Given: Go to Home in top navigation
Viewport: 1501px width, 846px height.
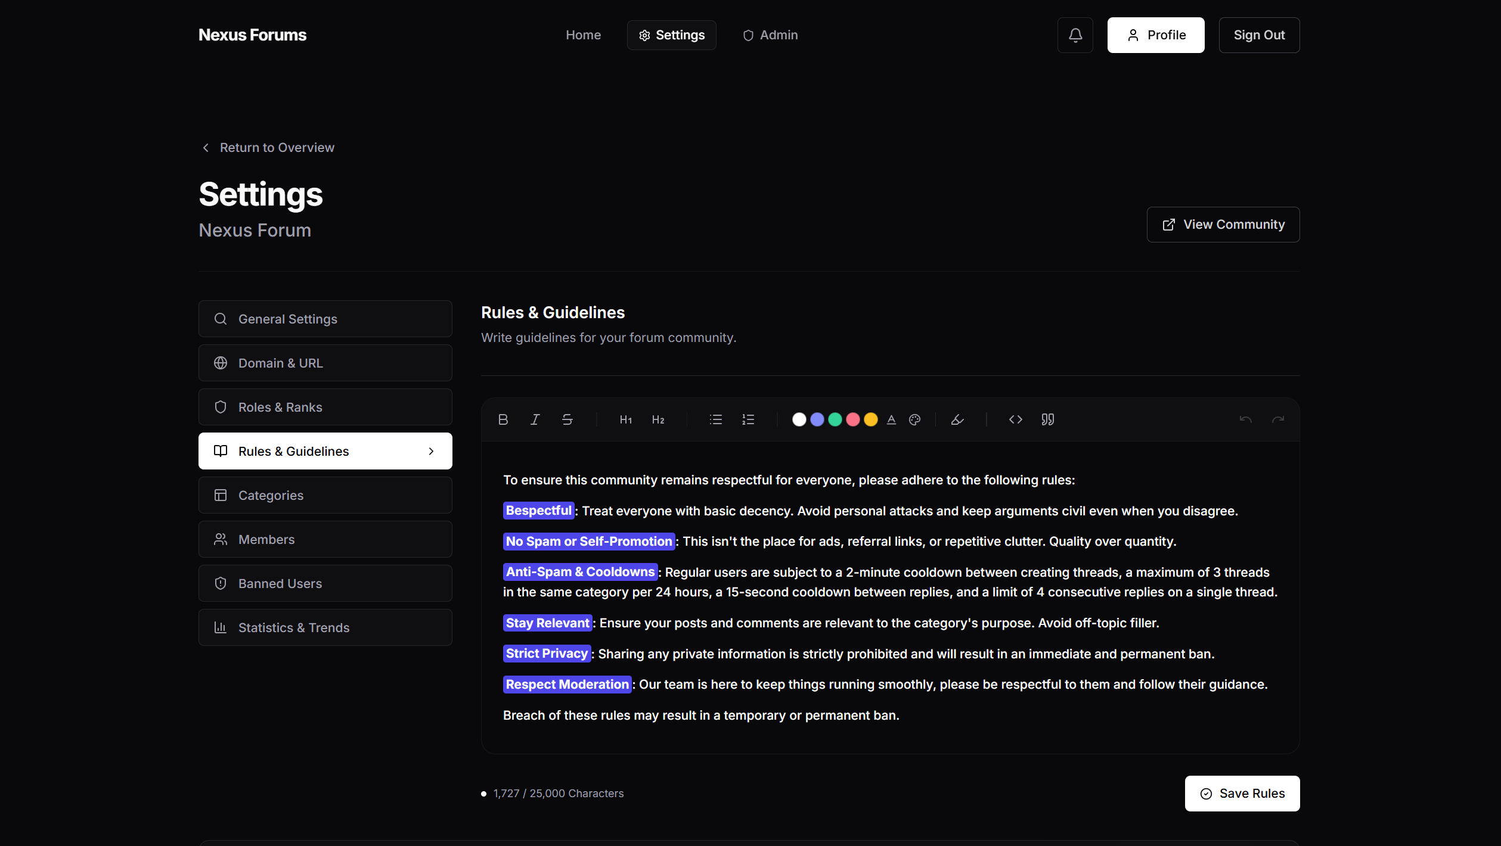Looking at the screenshot, I should tap(583, 35).
